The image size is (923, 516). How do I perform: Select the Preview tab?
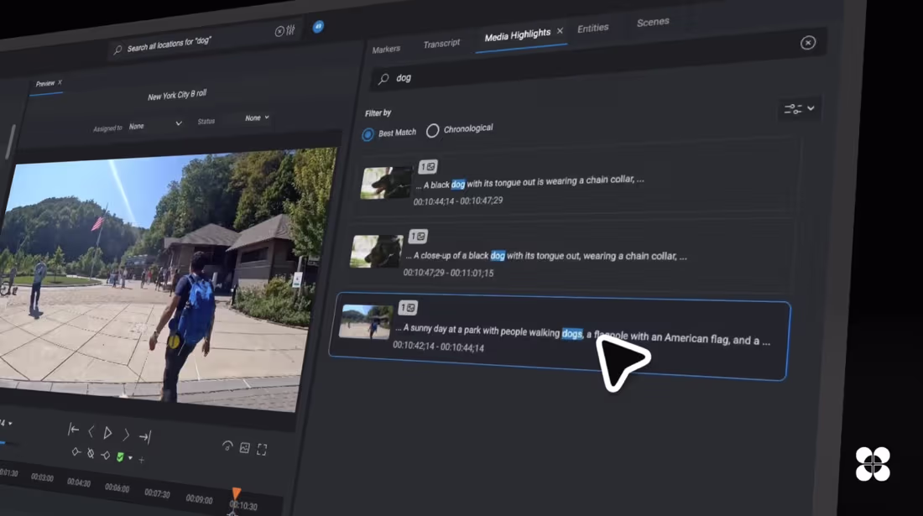44,84
